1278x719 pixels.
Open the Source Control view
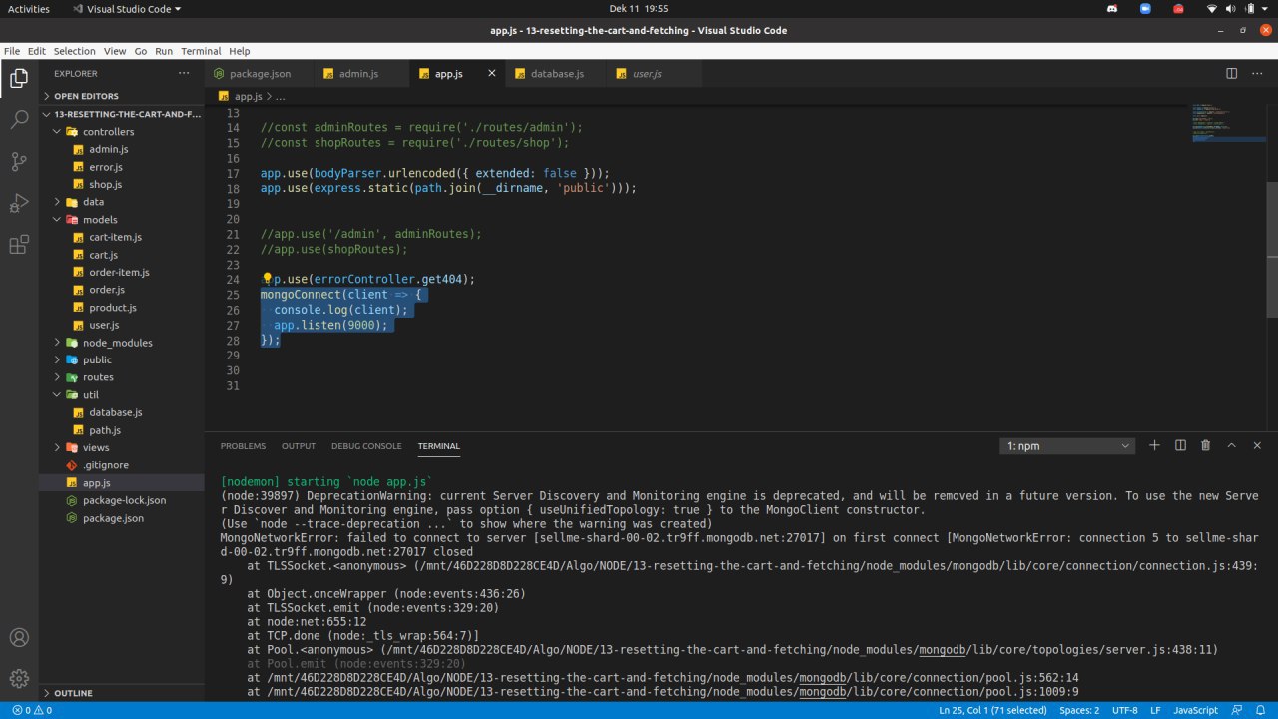19,161
